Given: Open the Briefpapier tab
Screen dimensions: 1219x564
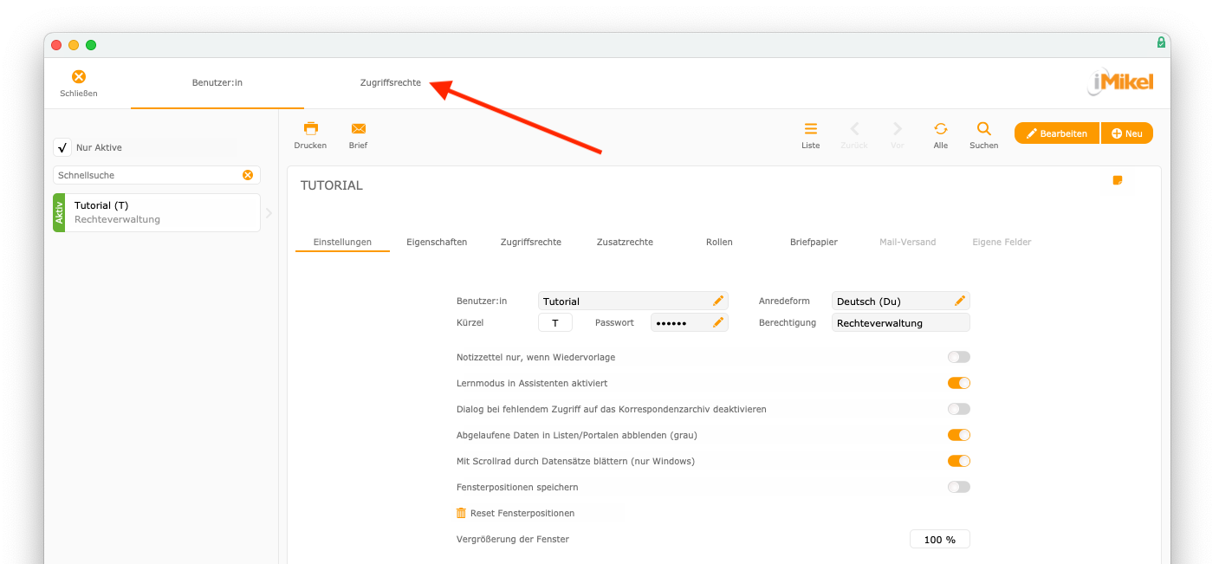Looking at the screenshot, I should pyautogui.click(x=814, y=242).
